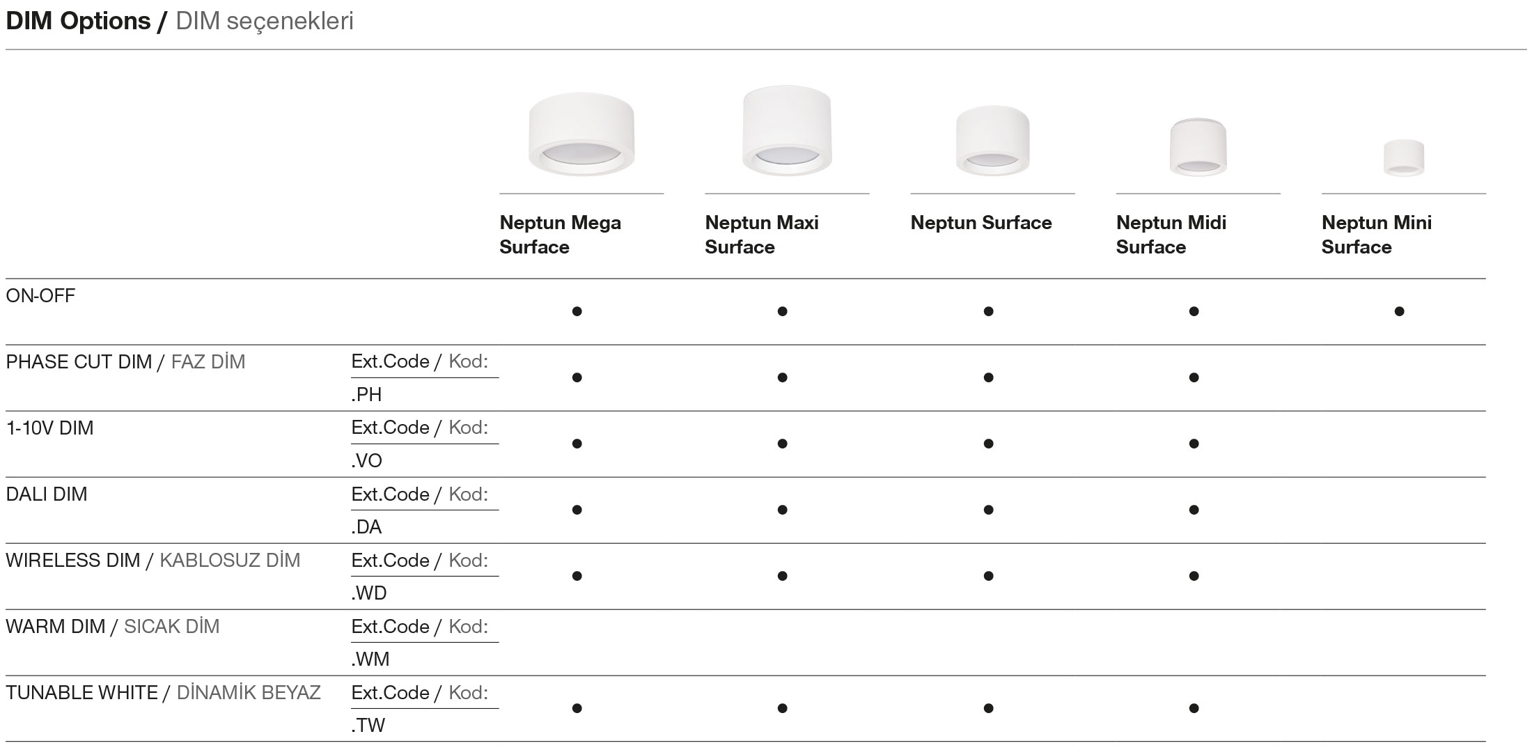The width and height of the screenshot is (1532, 750).
Task: Click the .TW extension code
Action: [368, 726]
